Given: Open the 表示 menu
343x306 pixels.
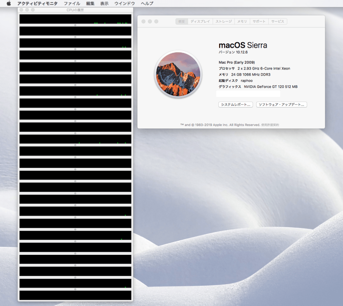Looking at the screenshot, I should [x=104, y=3].
